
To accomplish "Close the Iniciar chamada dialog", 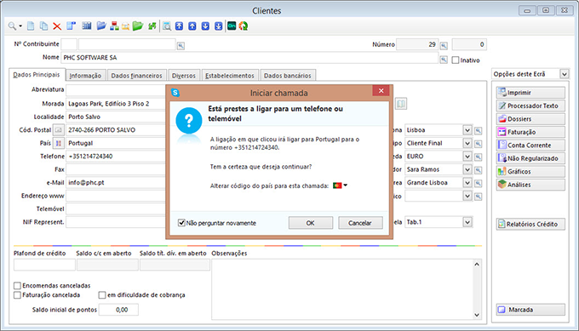I will (381, 91).
